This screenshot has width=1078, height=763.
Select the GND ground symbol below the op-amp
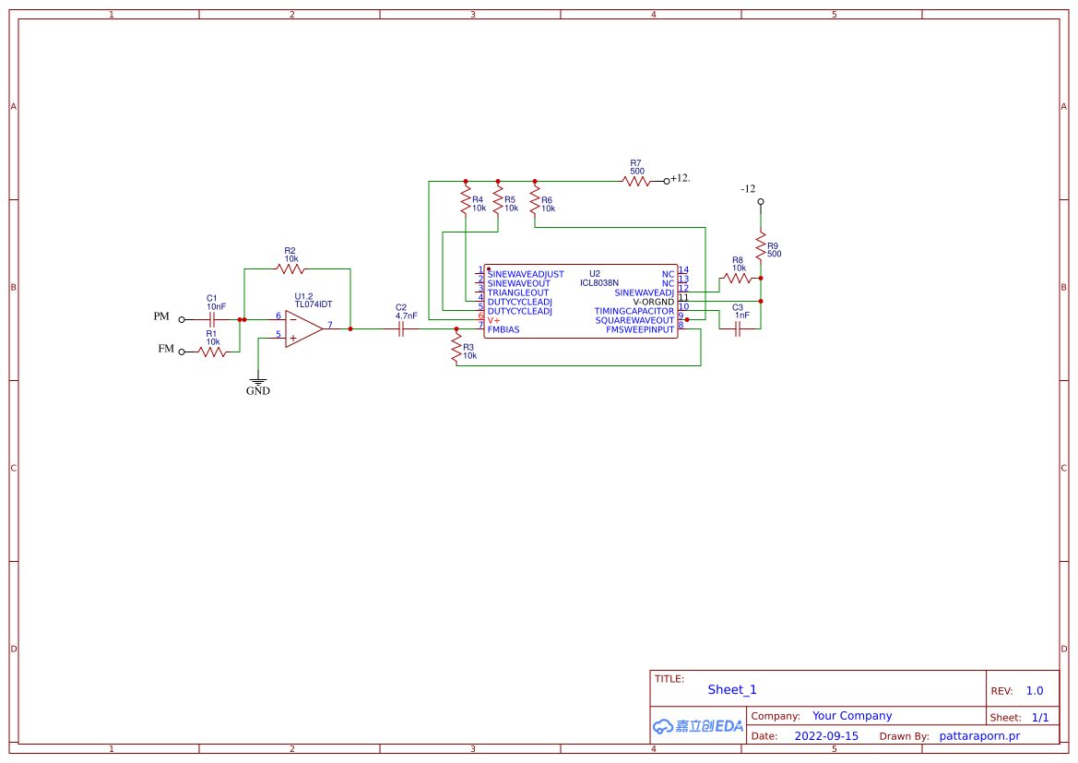tap(258, 383)
